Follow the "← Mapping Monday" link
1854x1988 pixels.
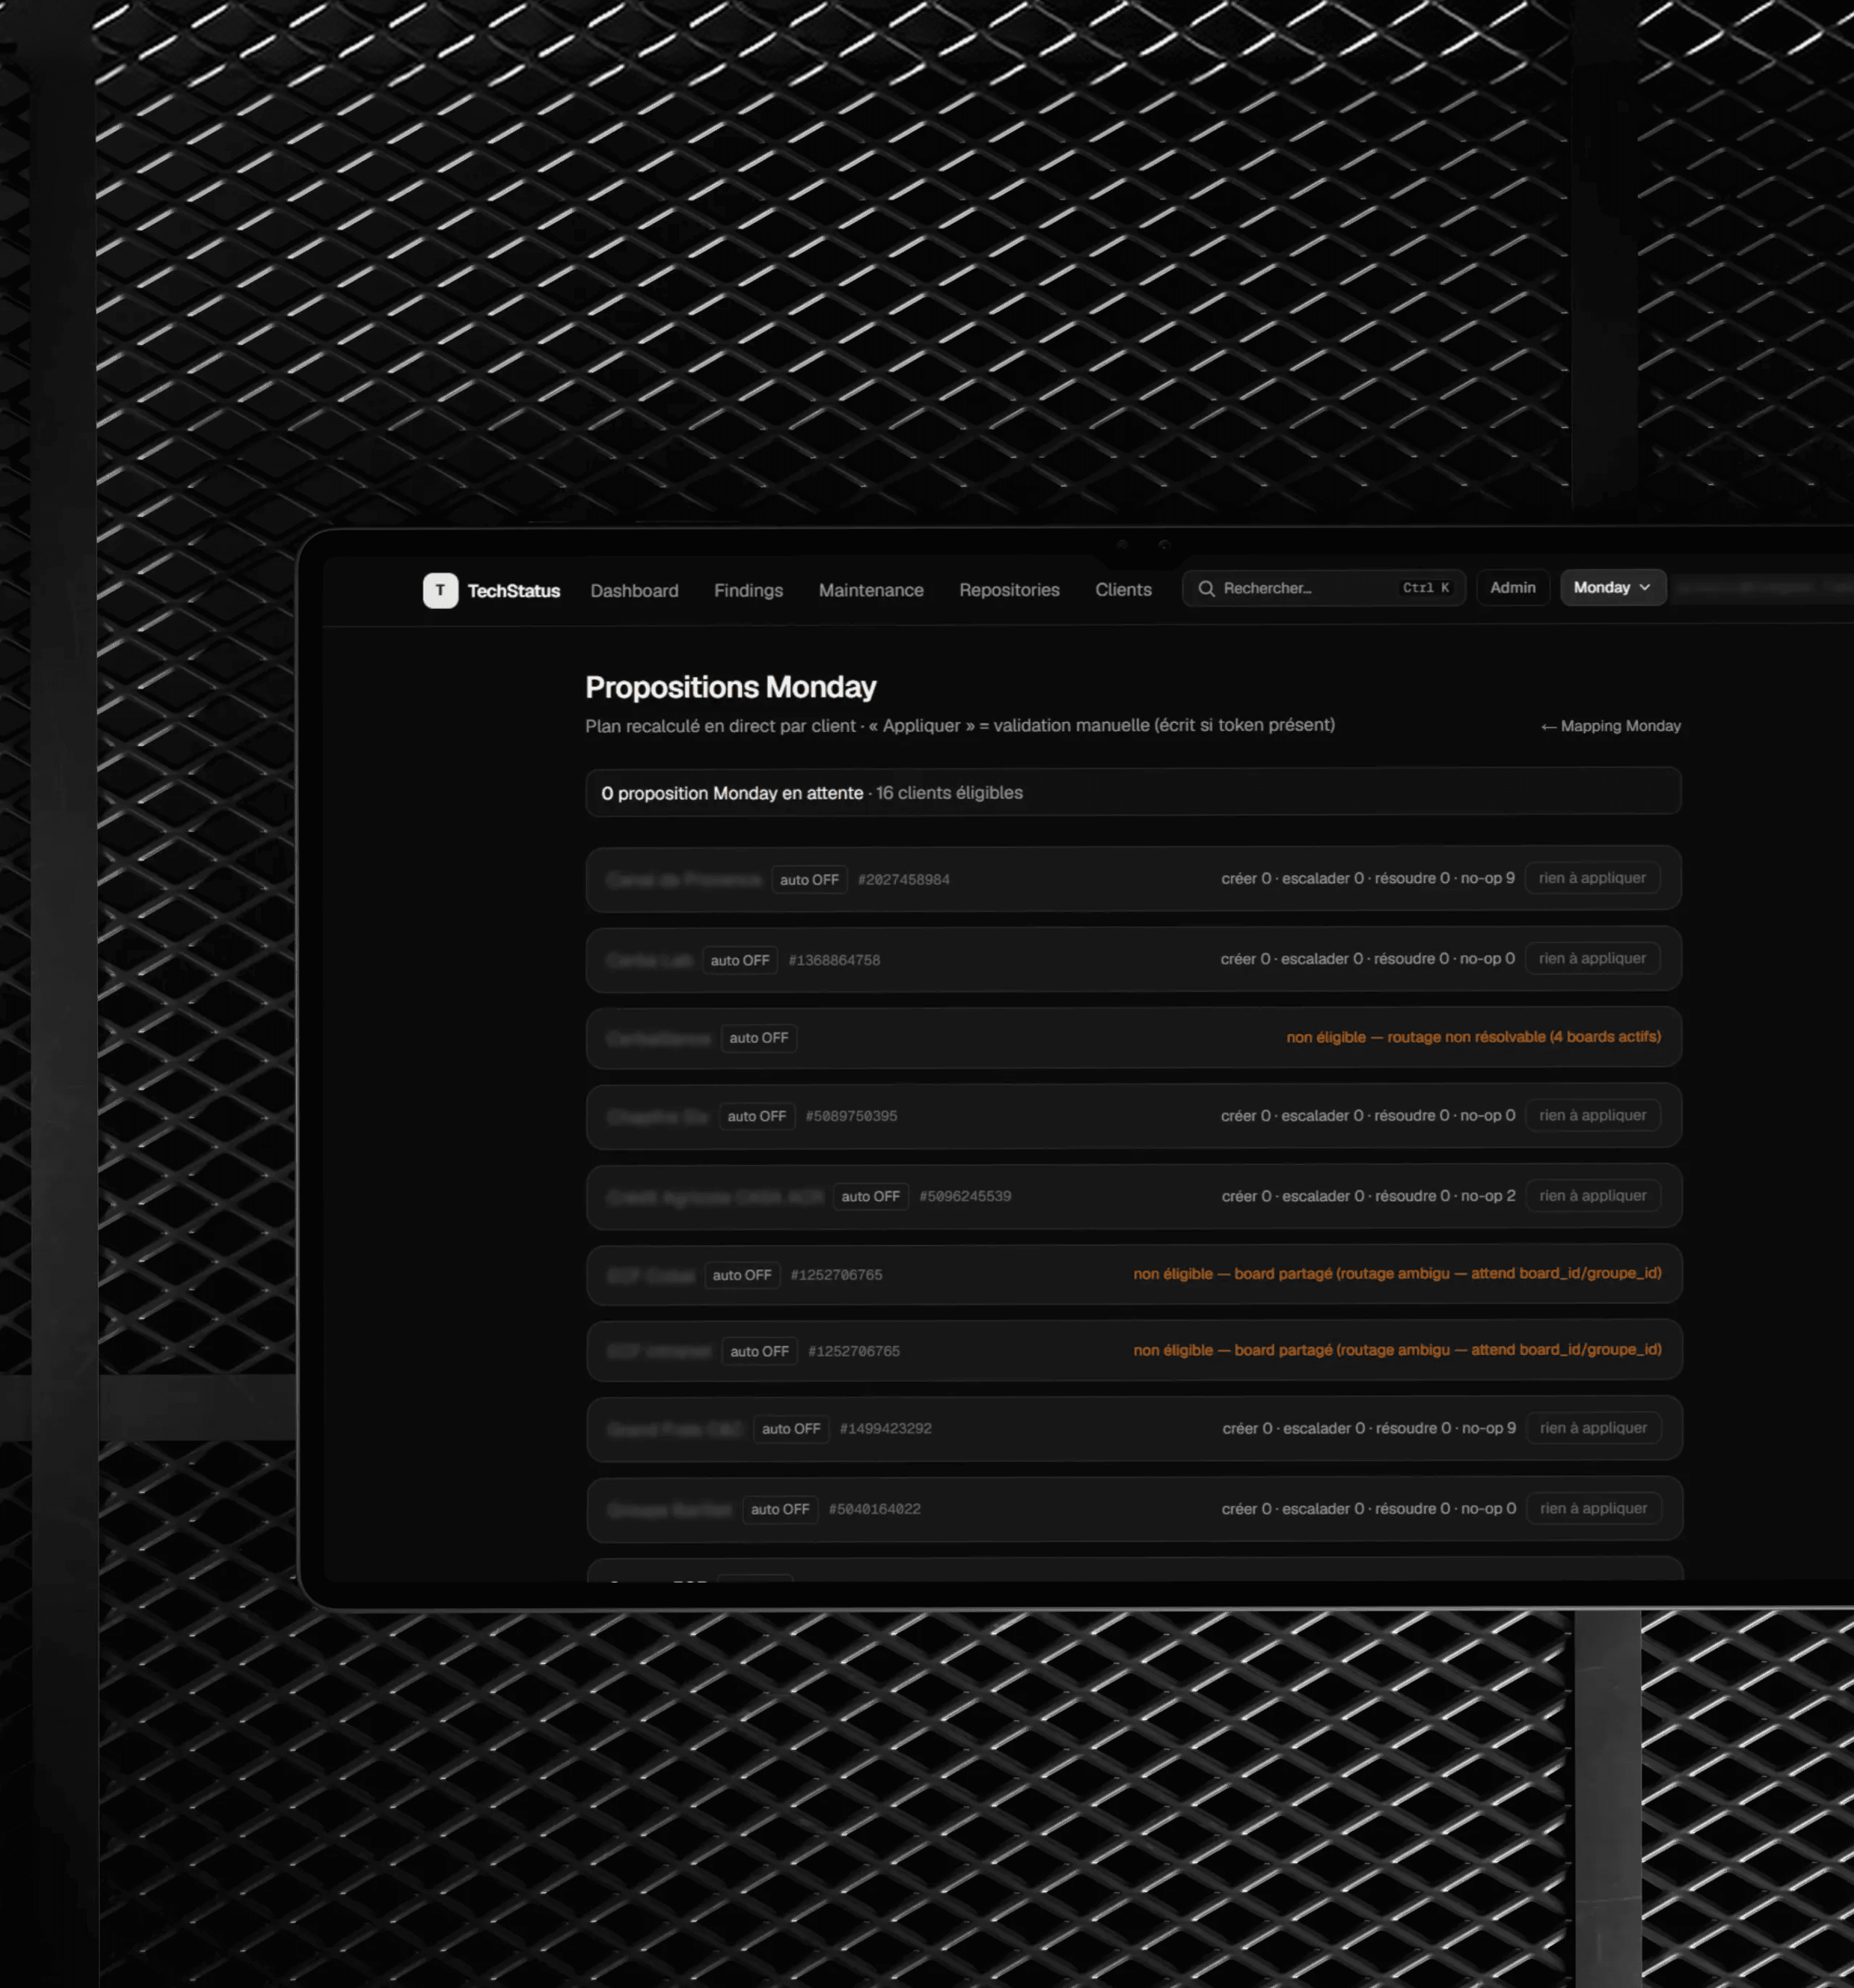click(1610, 726)
